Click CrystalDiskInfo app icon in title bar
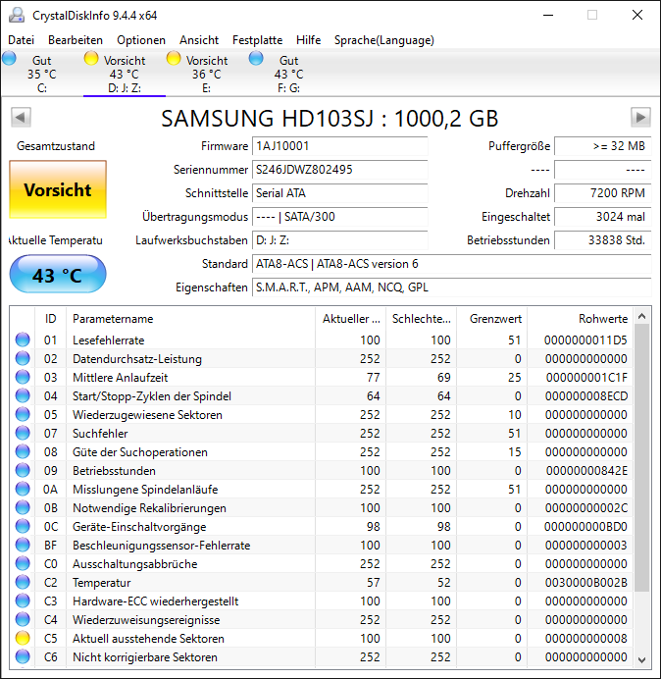The image size is (661, 679). (17, 15)
